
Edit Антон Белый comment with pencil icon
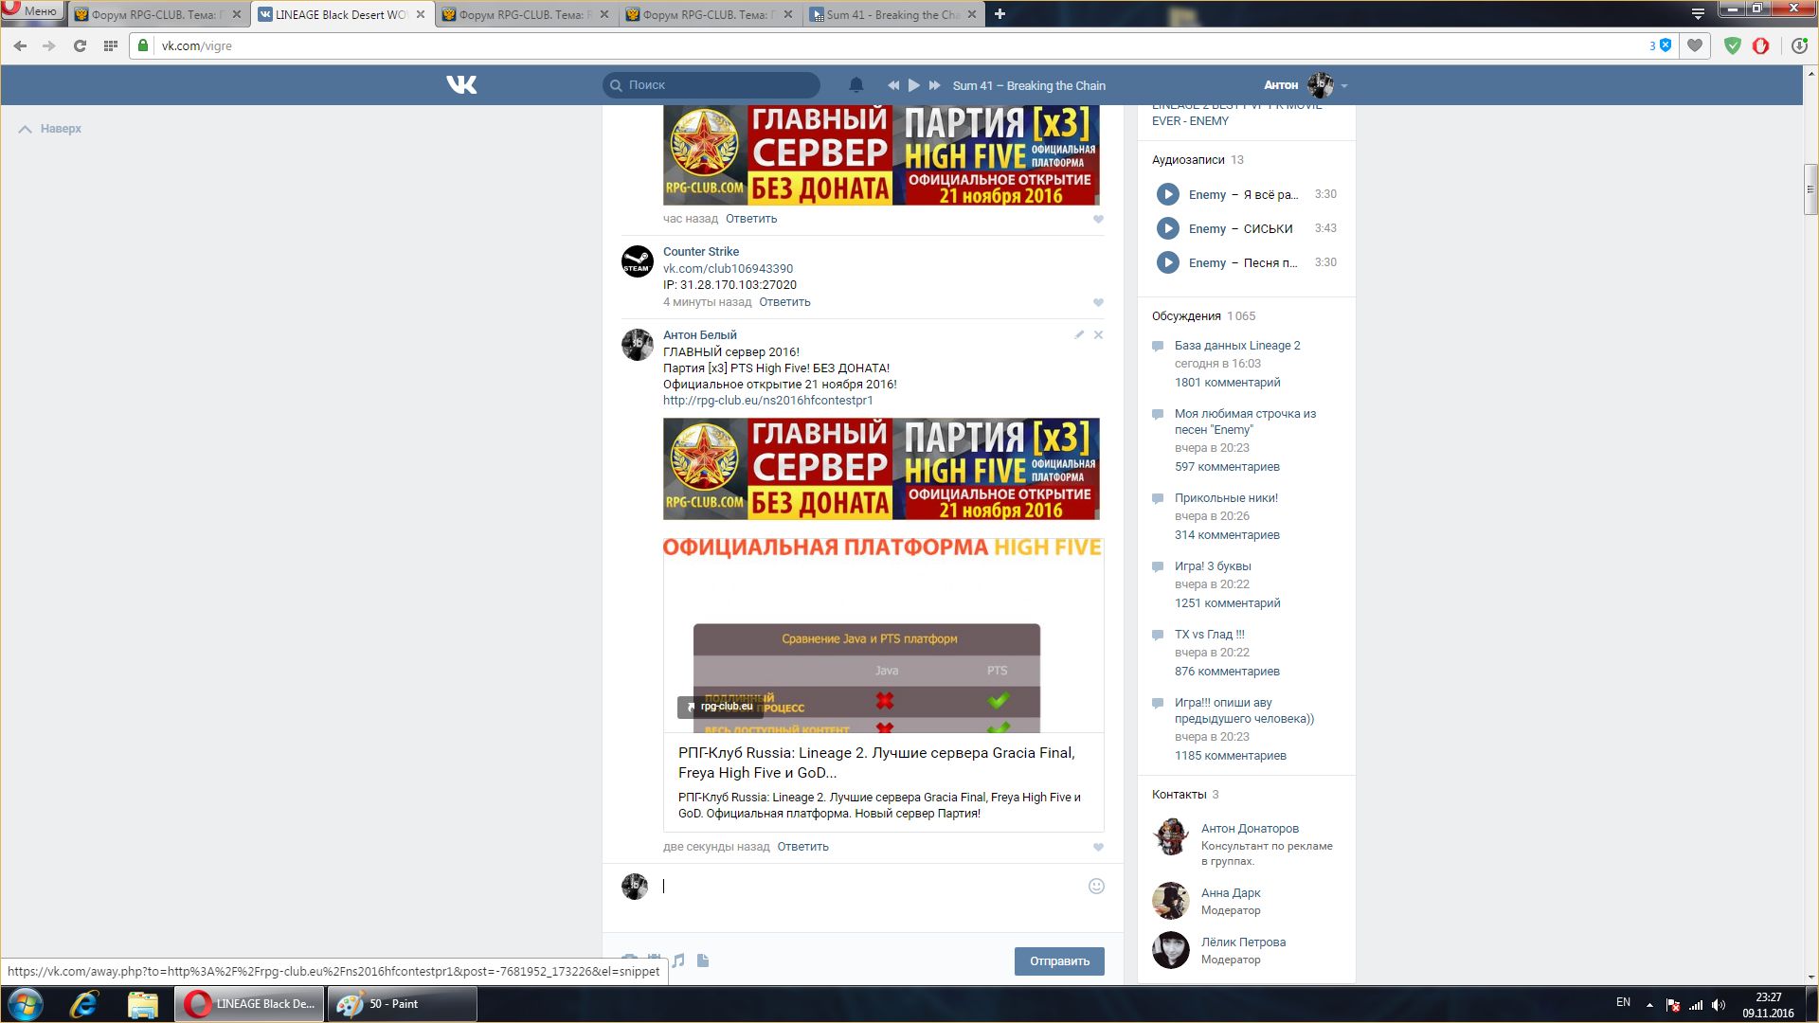[1079, 334]
